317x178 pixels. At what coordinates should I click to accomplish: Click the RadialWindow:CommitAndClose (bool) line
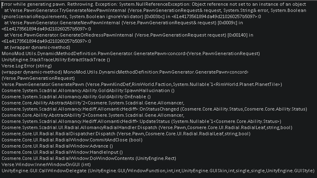72,140
